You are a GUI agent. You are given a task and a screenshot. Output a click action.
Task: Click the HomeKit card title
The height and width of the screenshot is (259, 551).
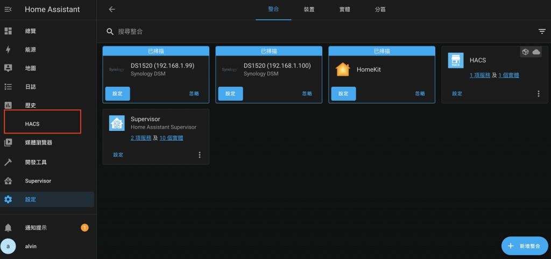point(369,69)
